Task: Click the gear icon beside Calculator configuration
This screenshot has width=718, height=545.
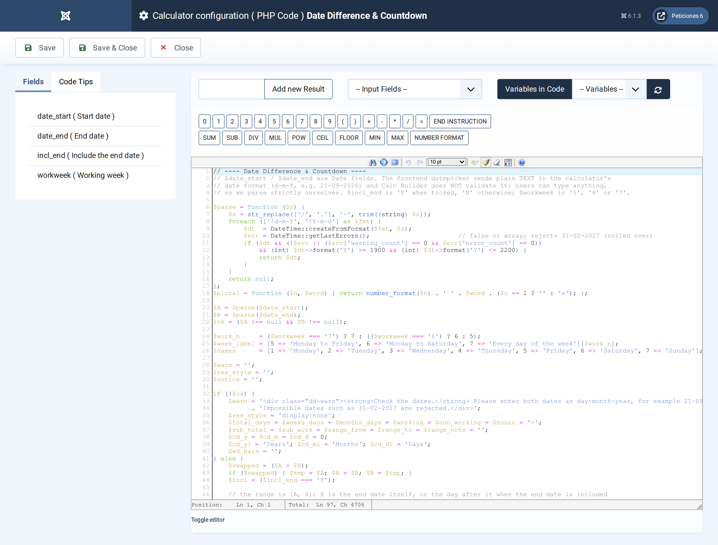Action: tap(144, 16)
